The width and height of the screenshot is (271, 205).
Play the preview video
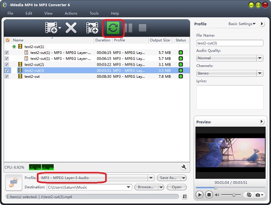200,195
